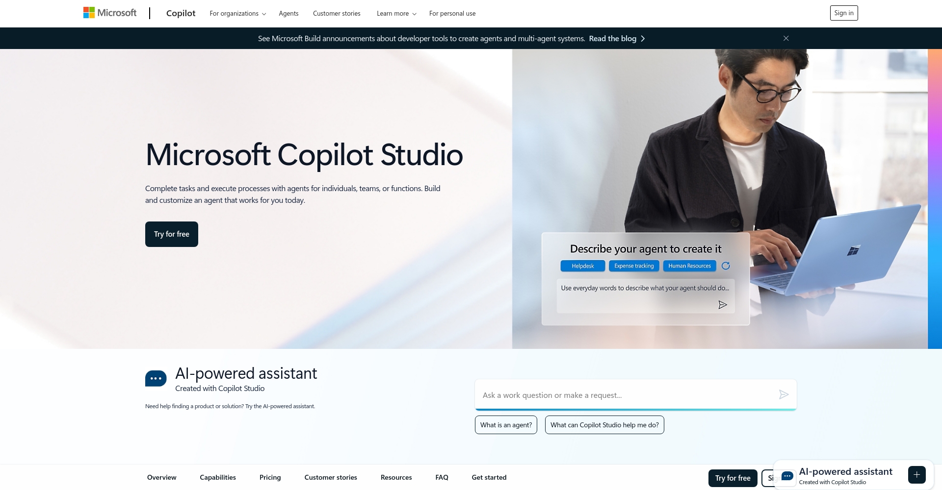Open the Agents nav item
942x490 pixels.
coord(288,14)
